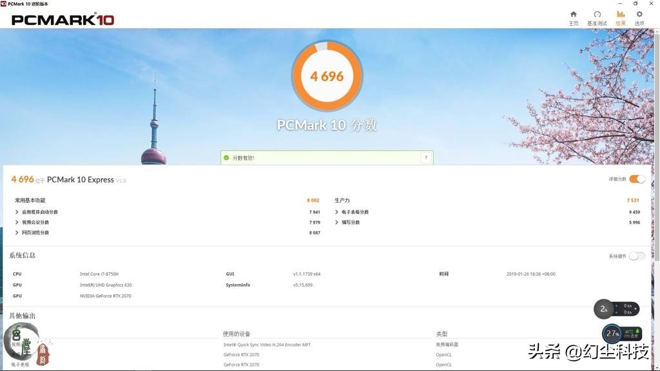Enable the 系统细节 switch
The width and height of the screenshot is (660, 371).
coord(637,256)
